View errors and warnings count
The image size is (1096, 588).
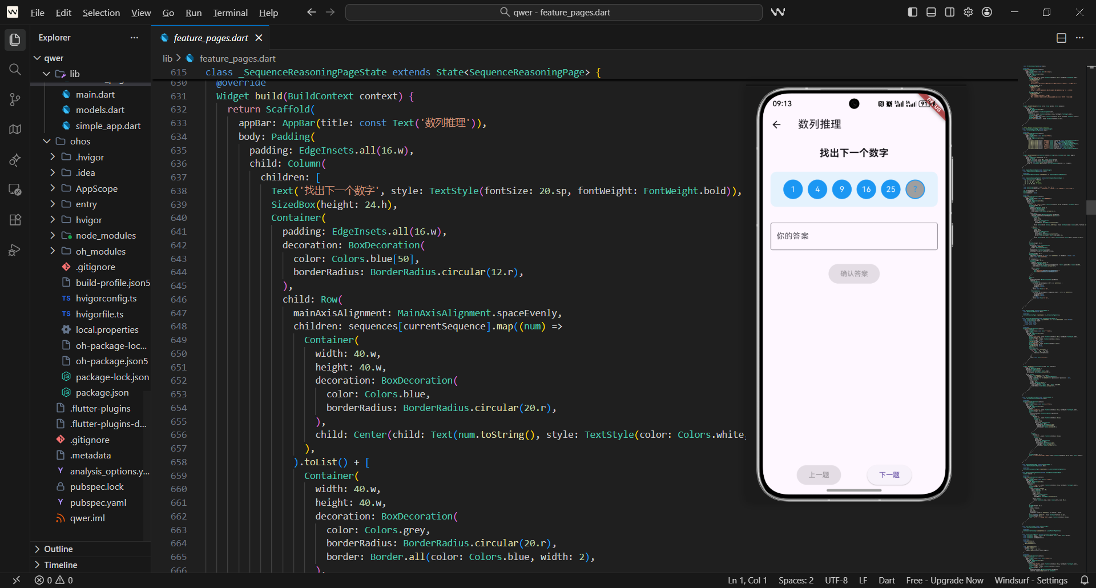[x=54, y=580]
